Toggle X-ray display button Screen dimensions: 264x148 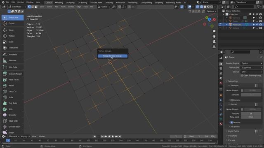click(197, 7)
